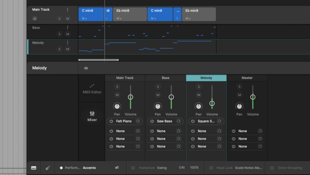Select the Main Track mixer channel header
310x175 pixels.
(x=125, y=78)
